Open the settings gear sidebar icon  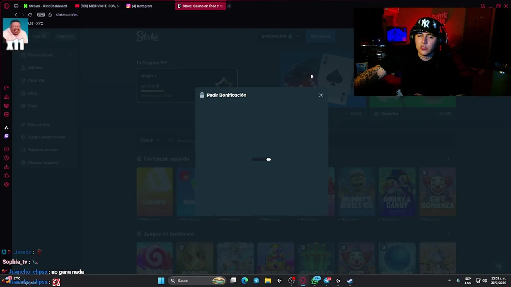pos(6,185)
